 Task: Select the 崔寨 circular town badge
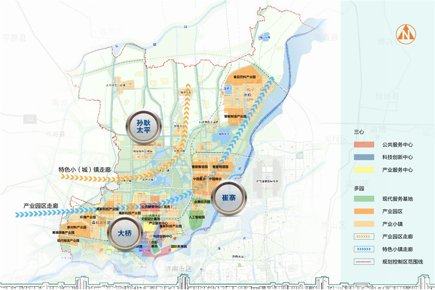(229, 198)
